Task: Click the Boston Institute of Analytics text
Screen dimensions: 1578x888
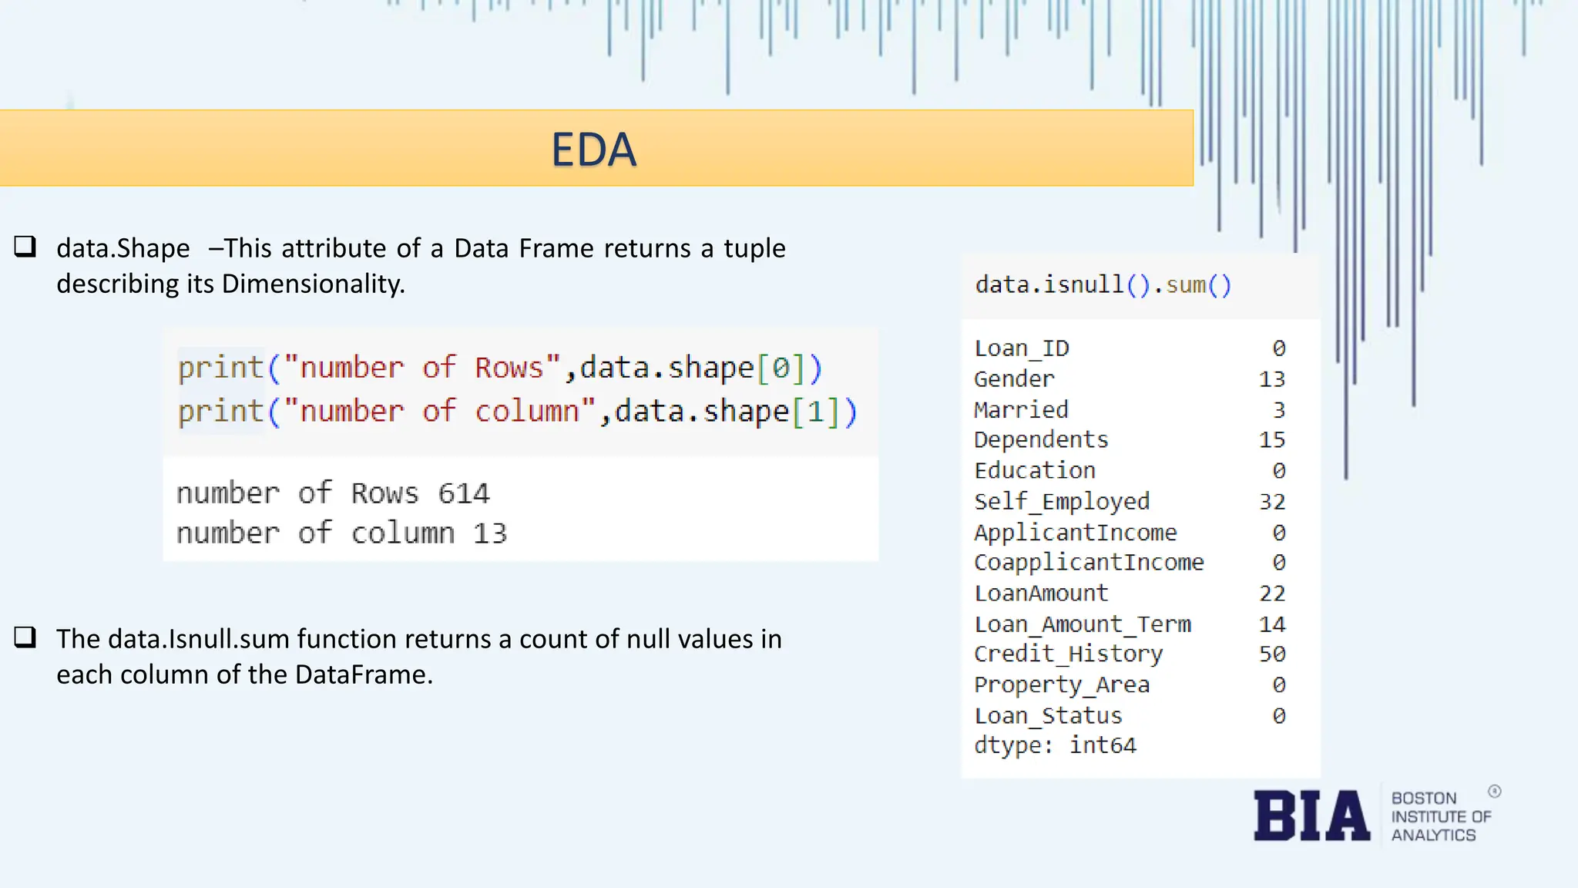Action: [1440, 816]
